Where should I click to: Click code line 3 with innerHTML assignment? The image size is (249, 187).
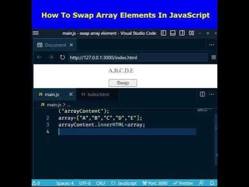click(x=102, y=125)
